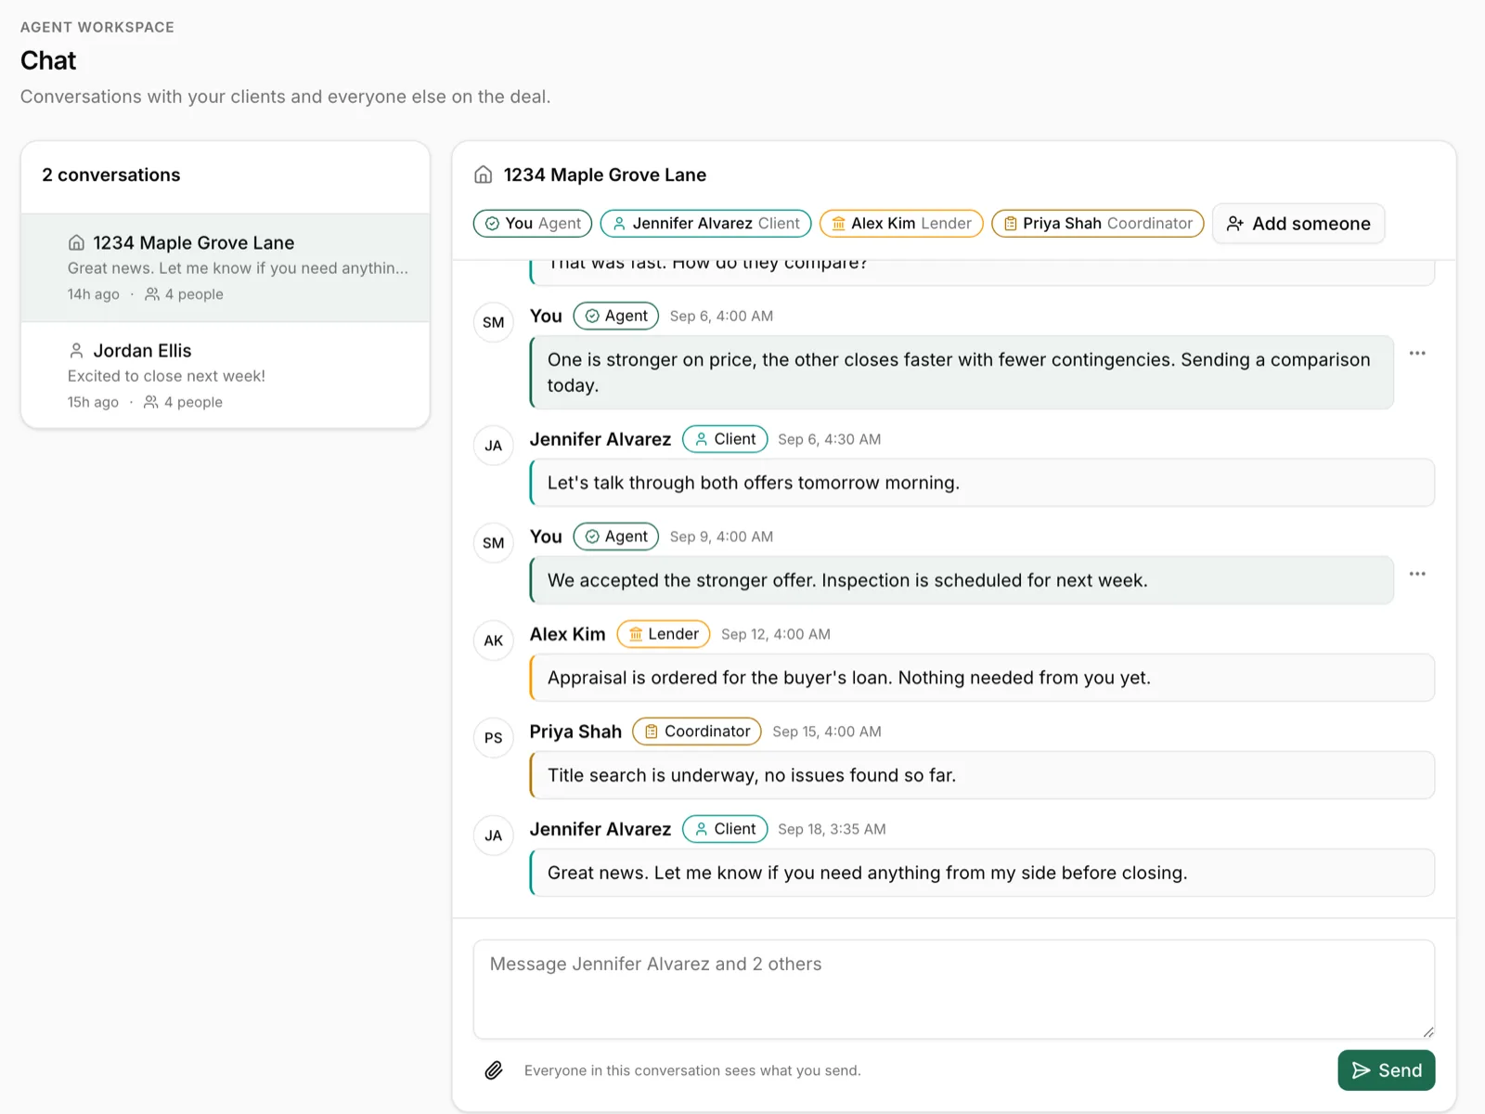Image resolution: width=1485 pixels, height=1114 pixels.
Task: Click the Coordinator badge next to Priya Shah's message
Action: 697,732
